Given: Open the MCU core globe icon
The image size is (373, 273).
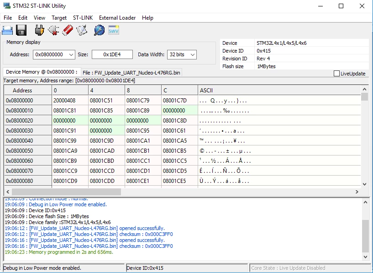Looking at the screenshot, I should pyautogui.click(x=99, y=30).
